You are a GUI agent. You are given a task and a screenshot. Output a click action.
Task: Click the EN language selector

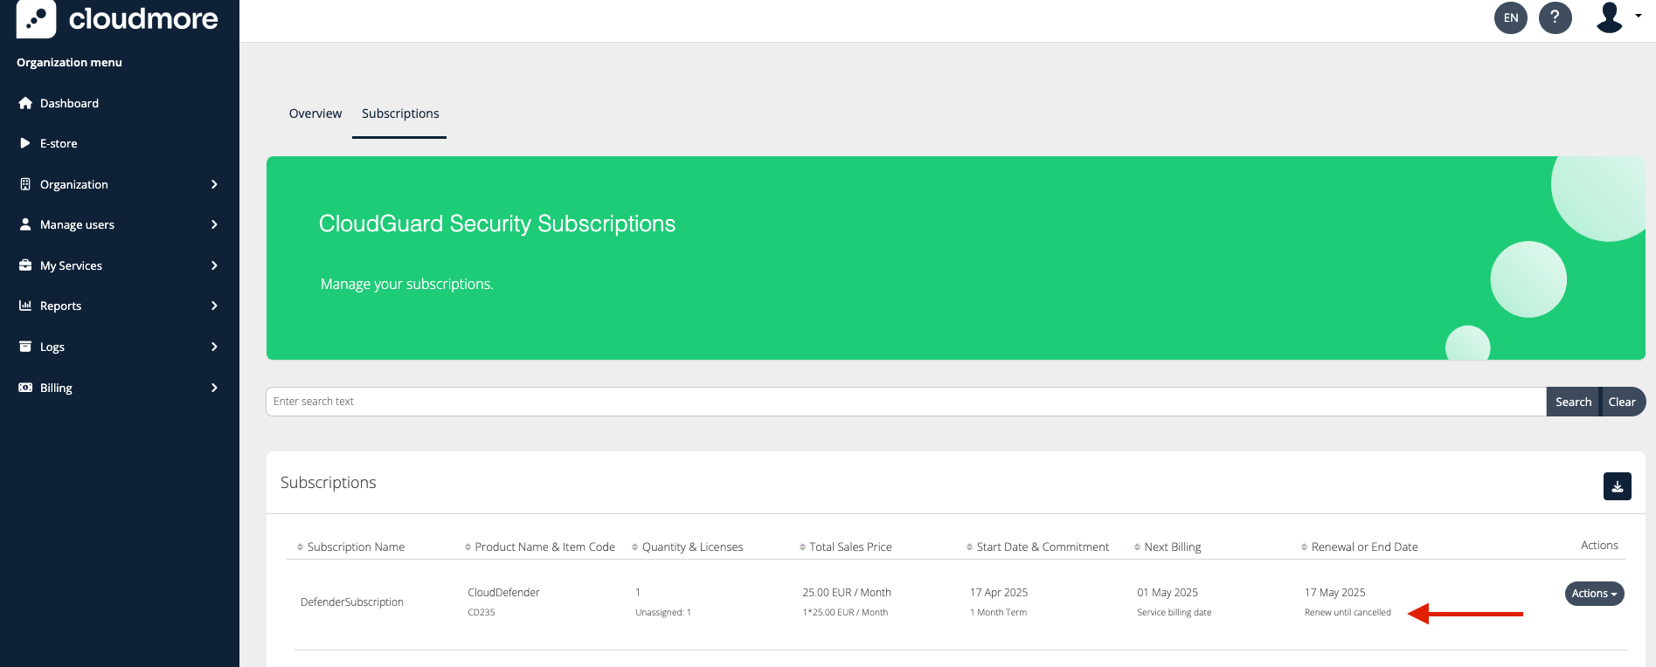click(1510, 17)
